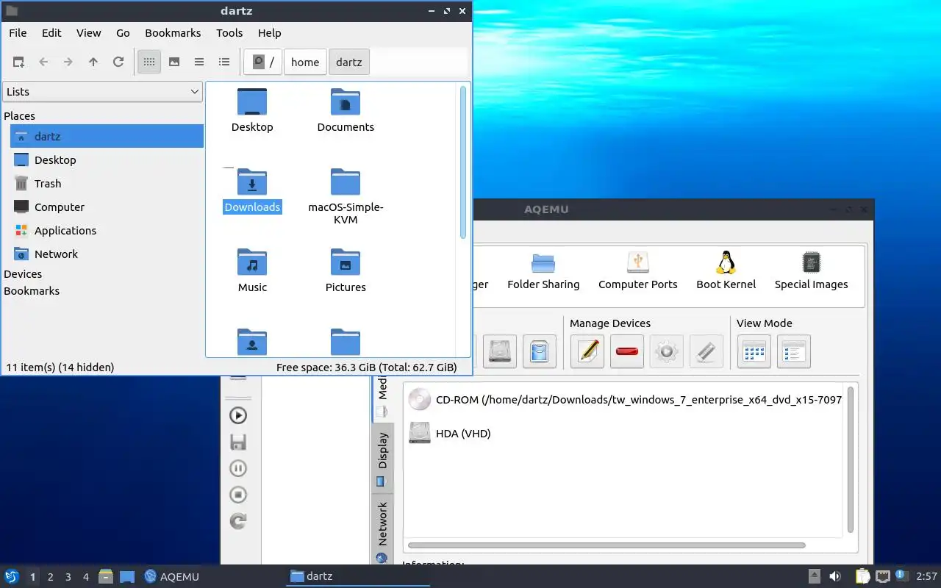This screenshot has width=941, height=588.
Task: Select the macOS-Simple-KVM folder
Action: pos(346,196)
